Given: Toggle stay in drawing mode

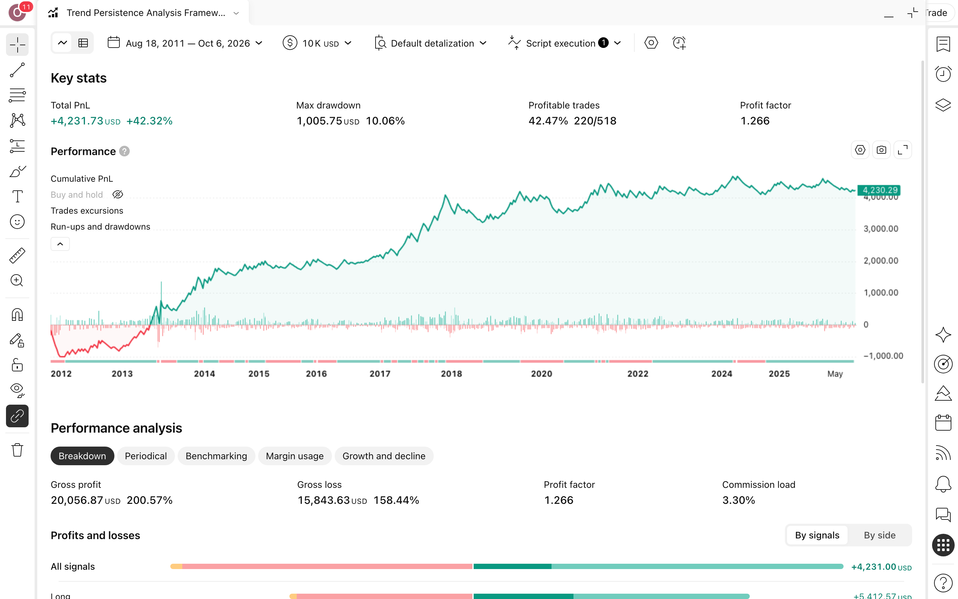Looking at the screenshot, I should (17, 340).
